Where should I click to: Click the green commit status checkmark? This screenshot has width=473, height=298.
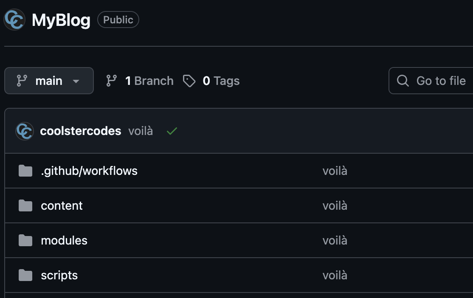click(172, 131)
